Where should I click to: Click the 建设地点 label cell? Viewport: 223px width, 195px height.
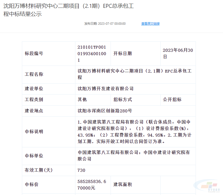49,111
